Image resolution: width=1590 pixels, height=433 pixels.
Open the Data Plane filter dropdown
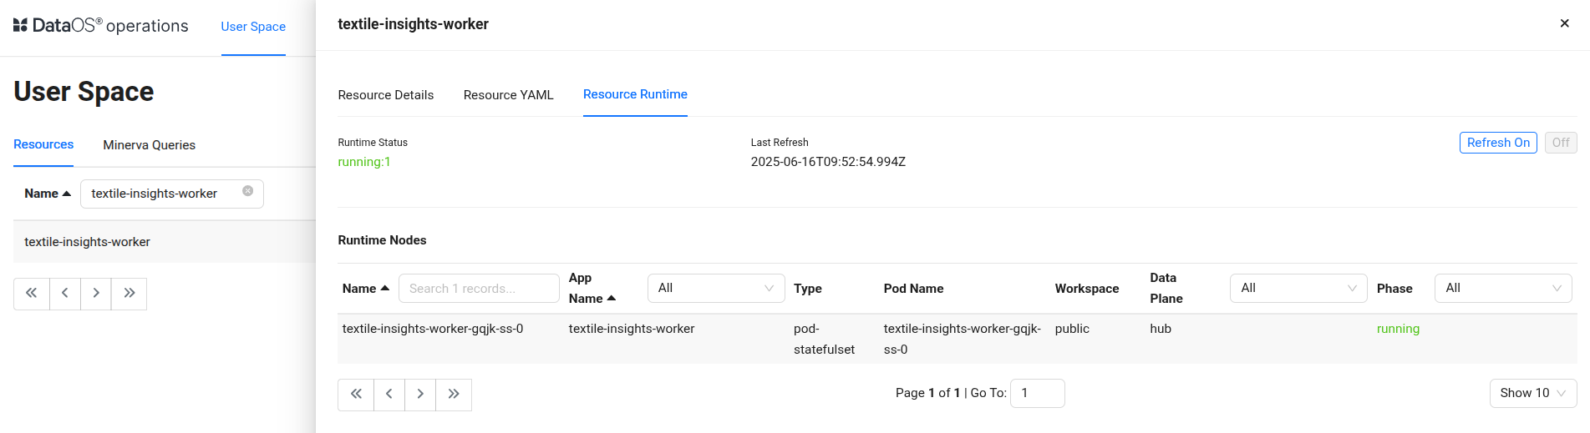[x=1298, y=288]
